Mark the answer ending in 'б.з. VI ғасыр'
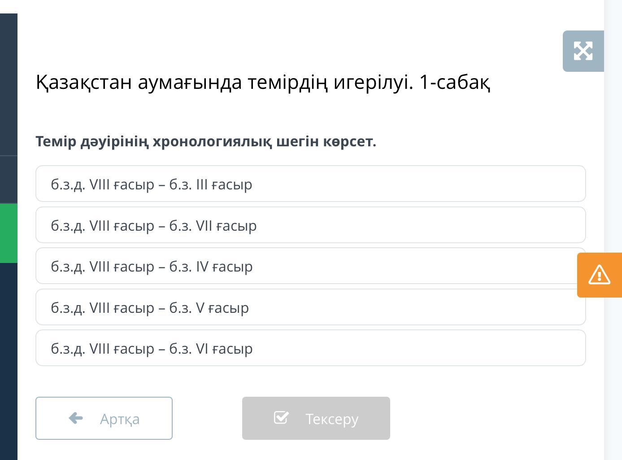The image size is (622, 460). [x=310, y=348]
